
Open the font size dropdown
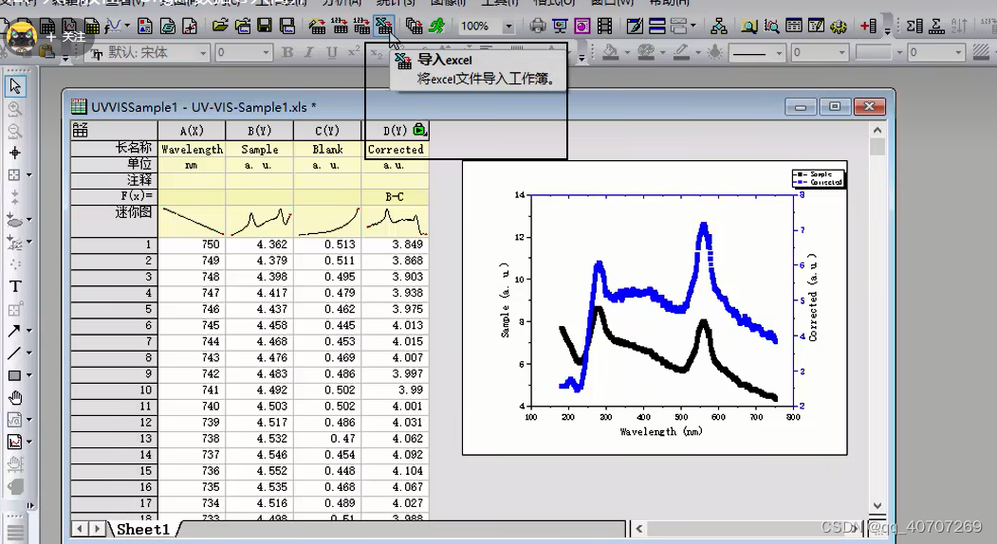coord(267,53)
